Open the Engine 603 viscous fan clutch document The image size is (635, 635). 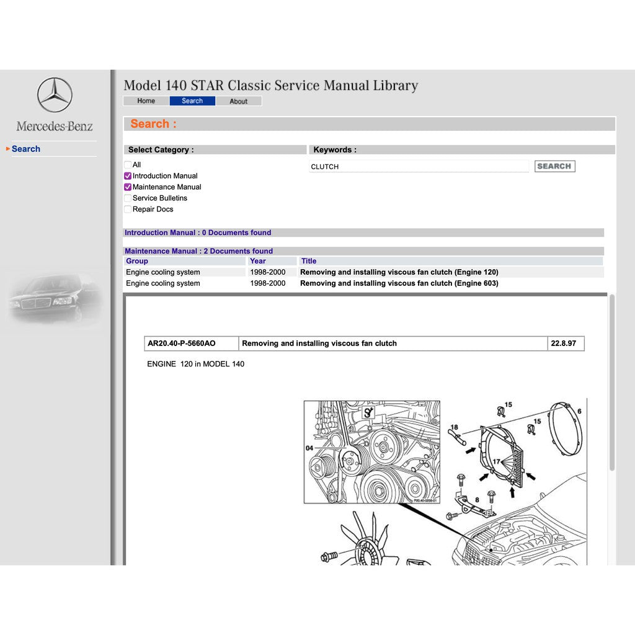[x=399, y=283]
